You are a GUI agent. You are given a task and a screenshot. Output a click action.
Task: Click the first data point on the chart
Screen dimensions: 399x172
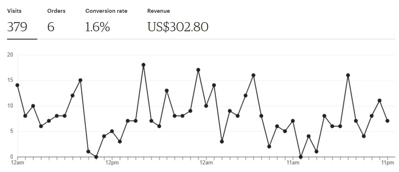tap(17, 85)
